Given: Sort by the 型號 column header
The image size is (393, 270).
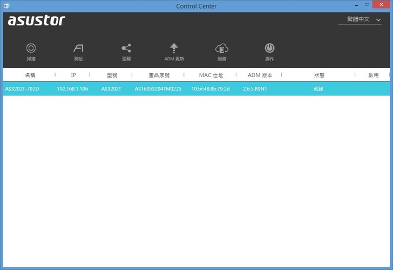Looking at the screenshot, I should tap(112, 75).
